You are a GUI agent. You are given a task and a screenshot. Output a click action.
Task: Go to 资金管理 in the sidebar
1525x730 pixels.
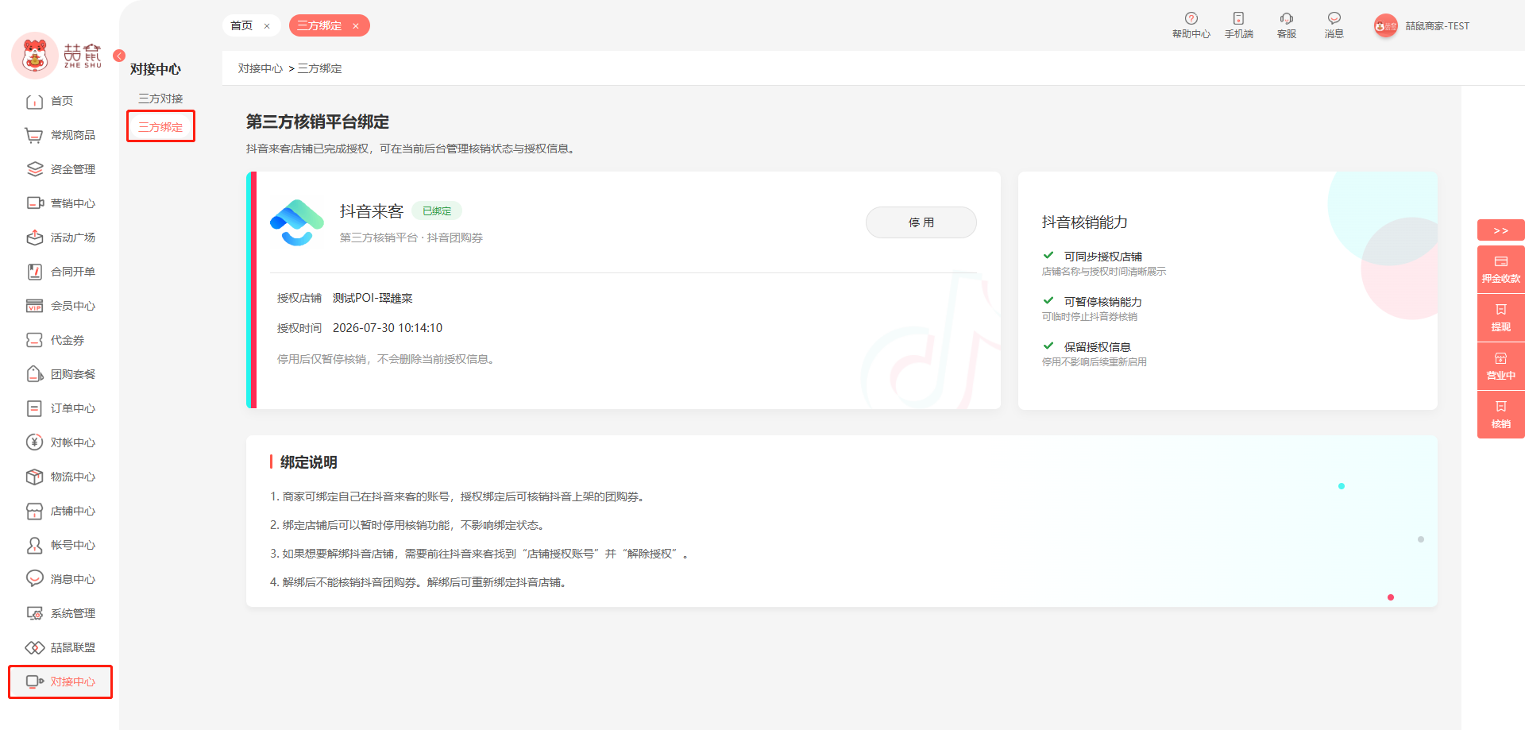[60, 169]
